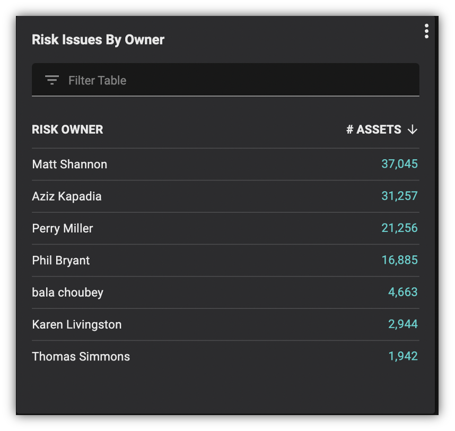Click the filter lines icon
The height and width of the screenshot is (431, 455).
coord(52,80)
